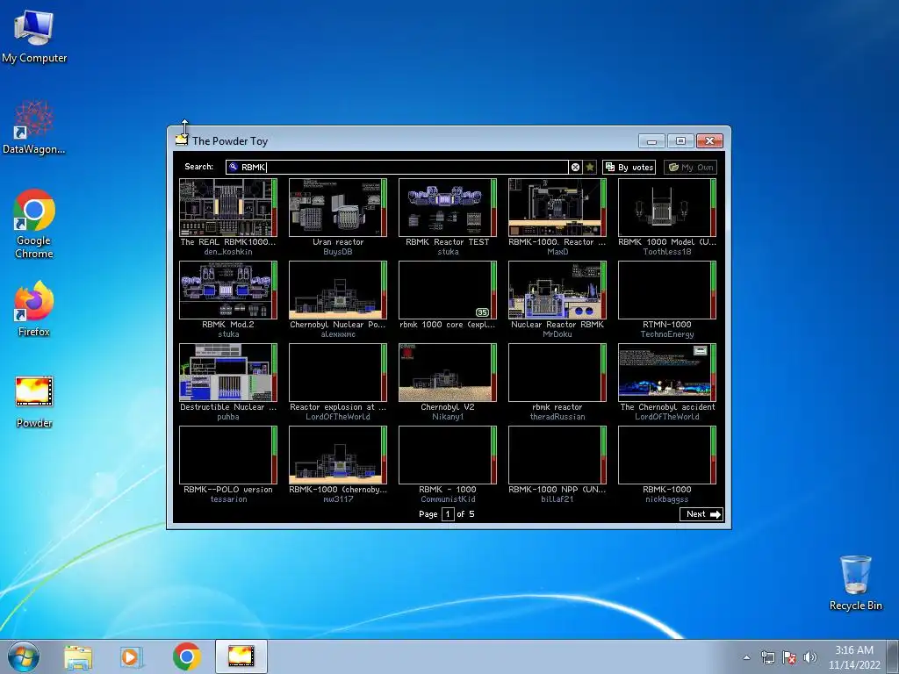
Task: Show hidden tray icons arrow
Action: (746, 657)
